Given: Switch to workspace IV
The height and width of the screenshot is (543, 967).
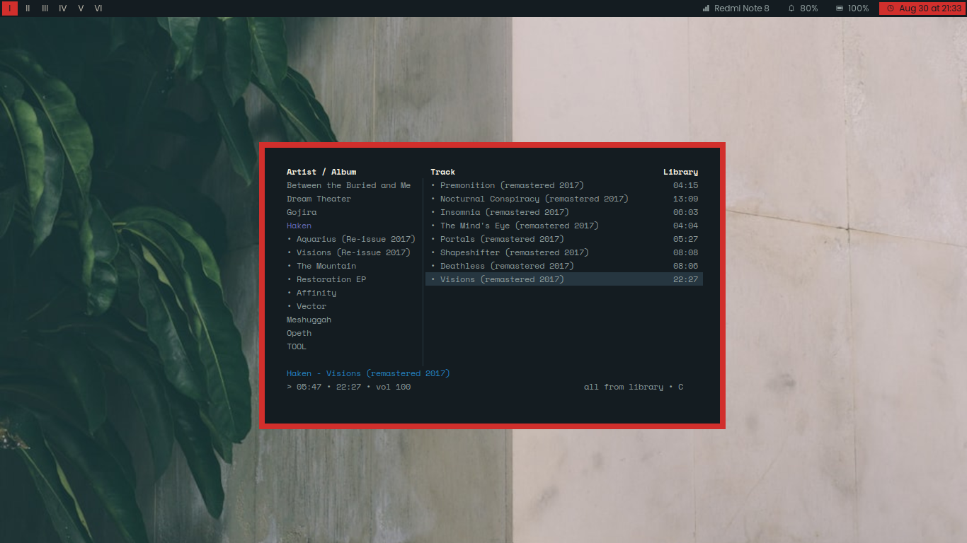Looking at the screenshot, I should [63, 8].
